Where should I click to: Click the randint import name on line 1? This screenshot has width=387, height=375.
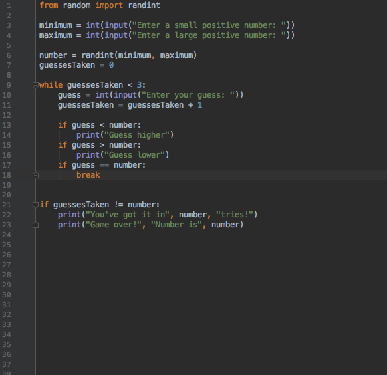[144, 5]
